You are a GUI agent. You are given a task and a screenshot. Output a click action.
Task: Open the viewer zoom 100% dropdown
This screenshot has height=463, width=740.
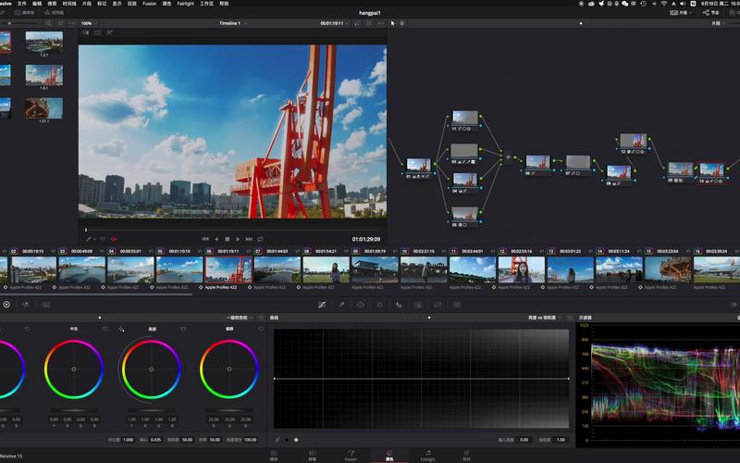[x=89, y=23]
